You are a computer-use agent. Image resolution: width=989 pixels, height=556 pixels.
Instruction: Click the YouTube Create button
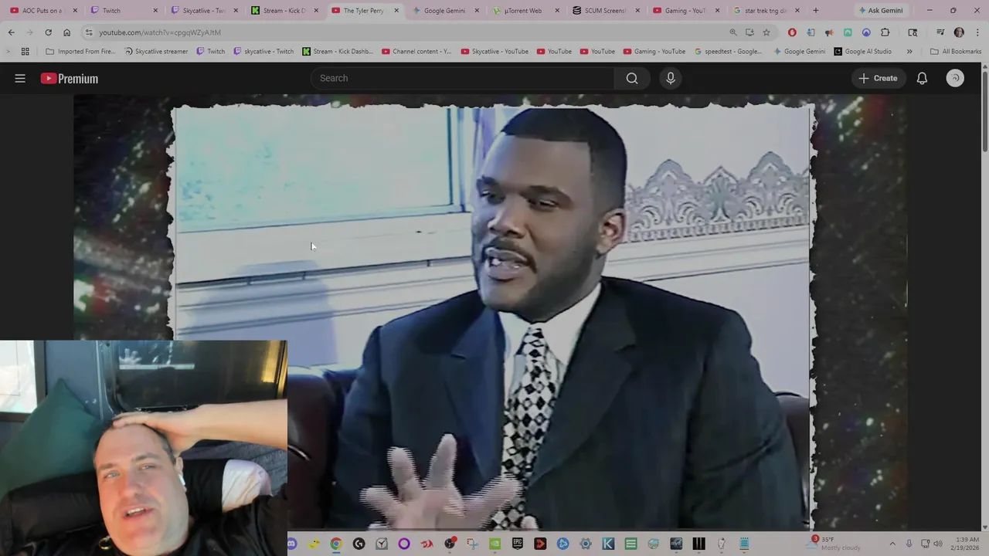tap(878, 78)
